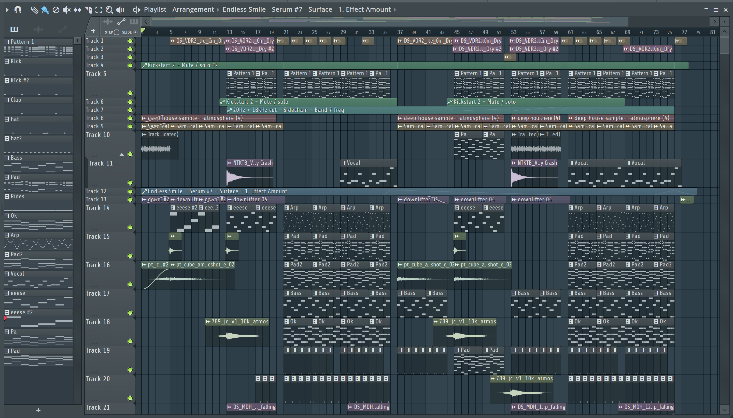Select the Paint brush tool

tap(45, 10)
